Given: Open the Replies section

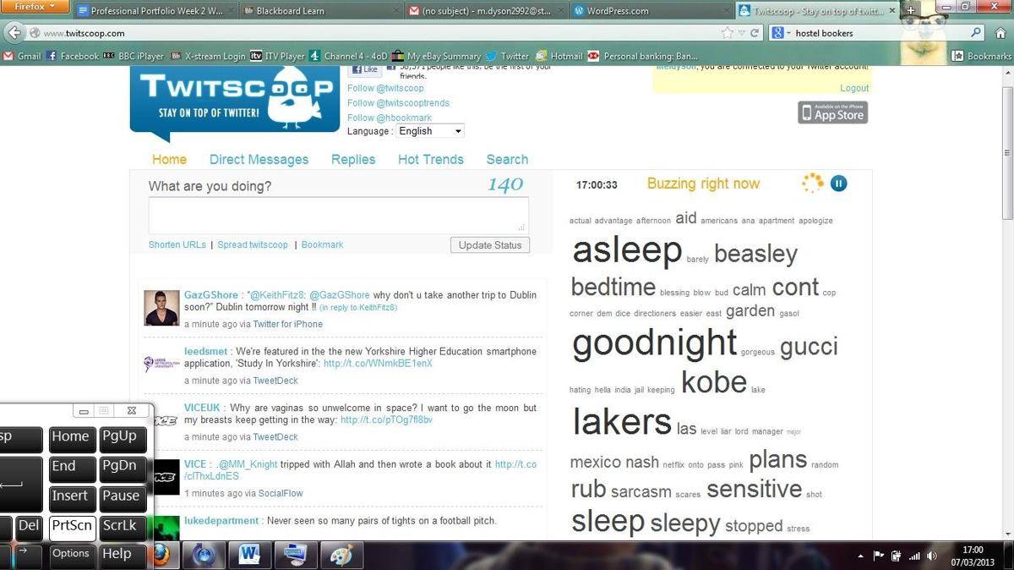Looking at the screenshot, I should [353, 159].
